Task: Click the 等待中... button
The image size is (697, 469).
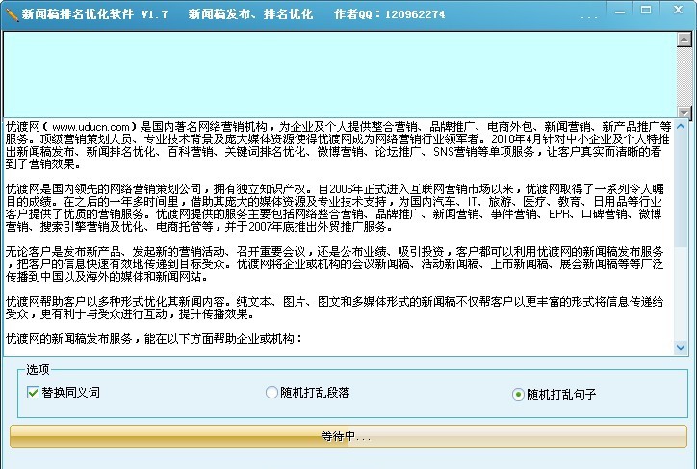Action: tap(348, 436)
